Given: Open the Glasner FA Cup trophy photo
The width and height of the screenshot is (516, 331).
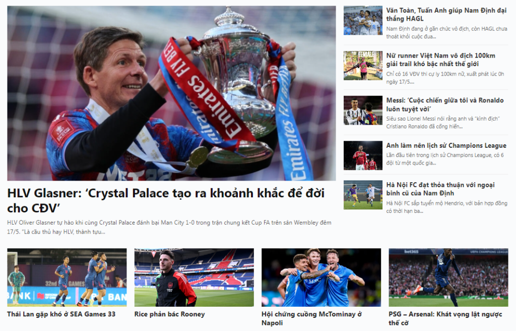Looking at the screenshot, I should (171, 93).
